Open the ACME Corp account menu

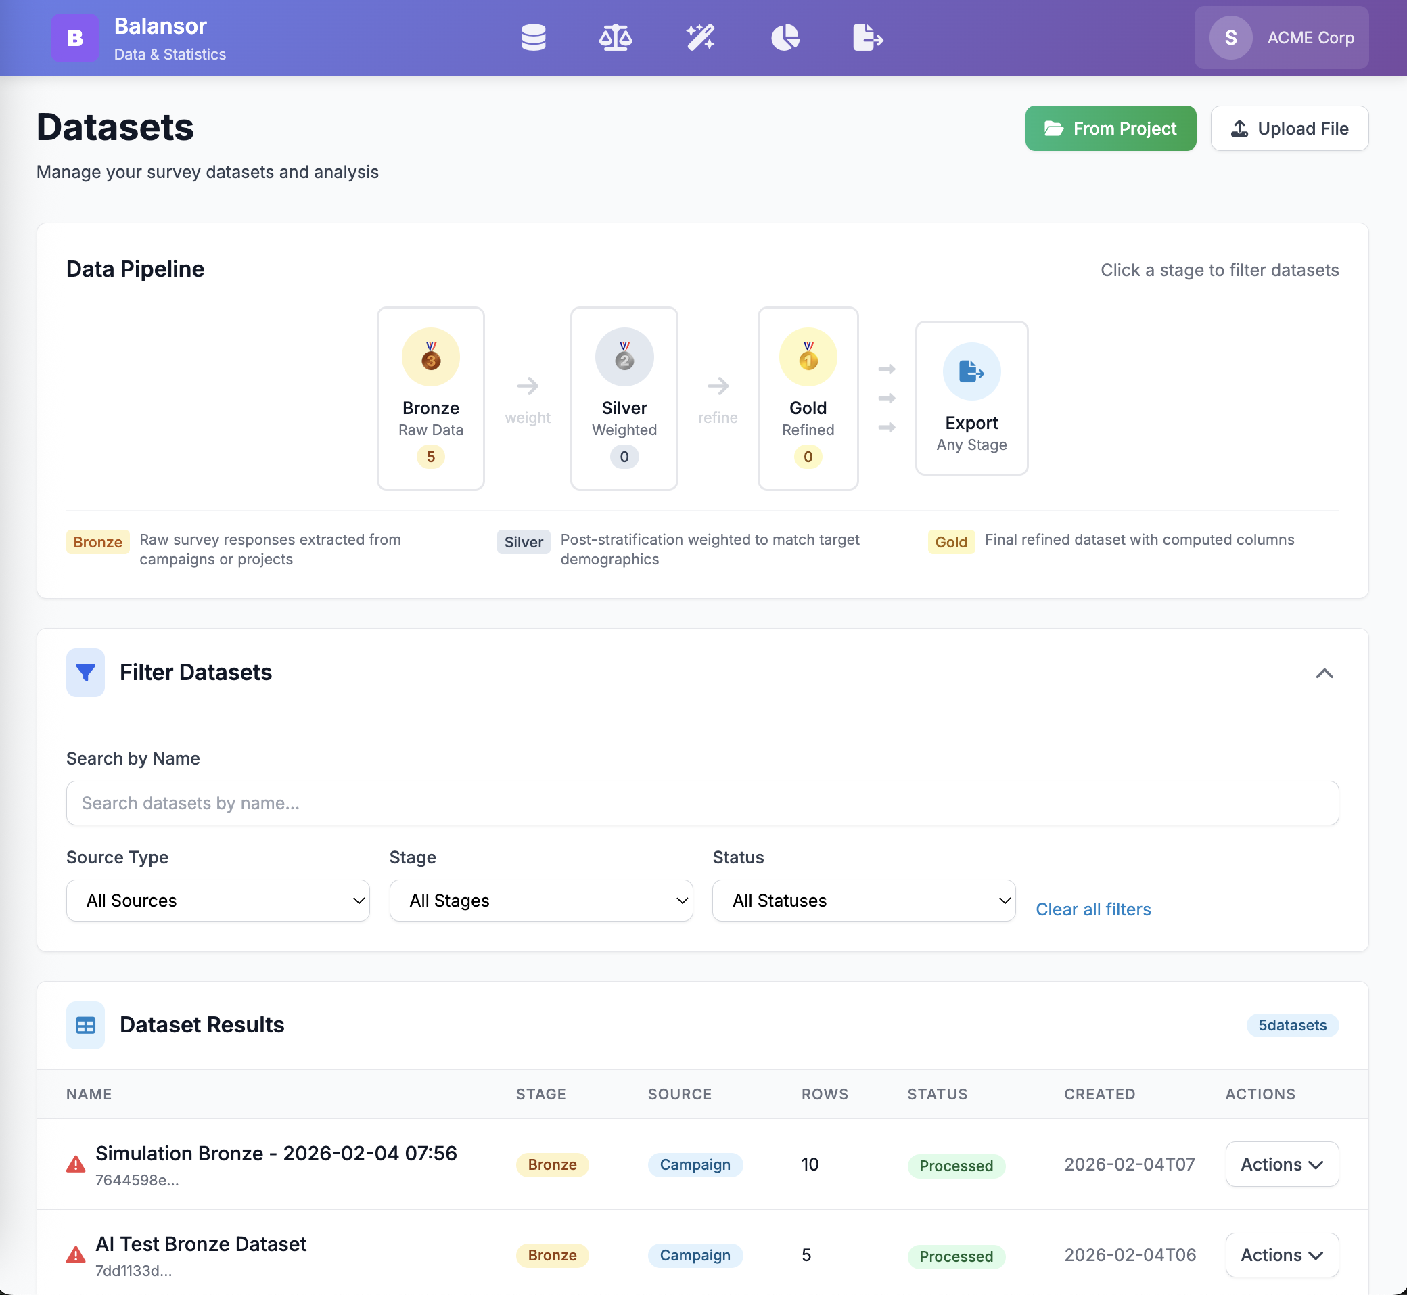[x=1282, y=38]
